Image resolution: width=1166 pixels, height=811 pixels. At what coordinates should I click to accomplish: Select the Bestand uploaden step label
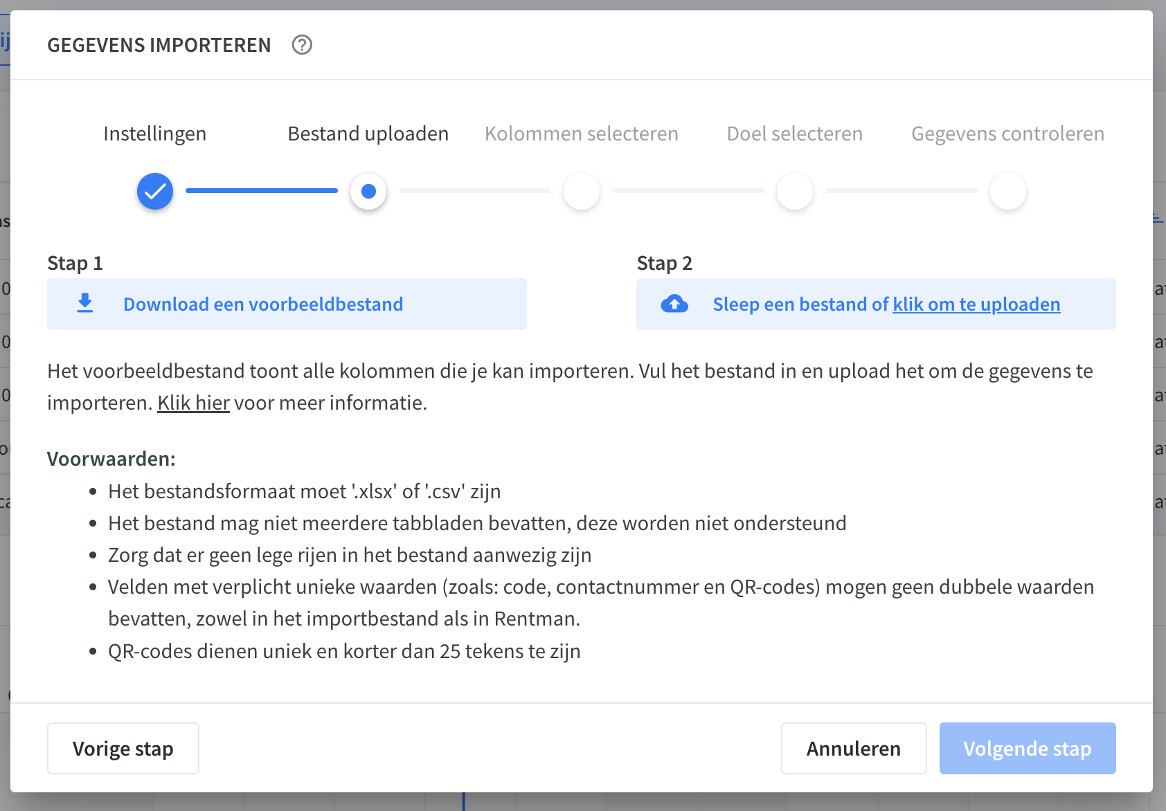368,134
